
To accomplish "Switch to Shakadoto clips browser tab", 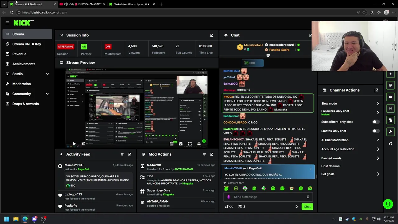I will tap(132, 4).
